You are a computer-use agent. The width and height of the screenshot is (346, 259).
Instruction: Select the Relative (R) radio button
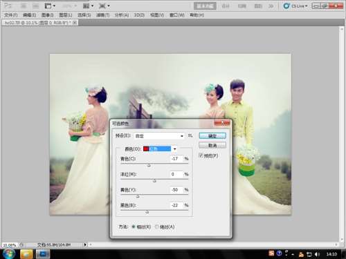[134, 227]
